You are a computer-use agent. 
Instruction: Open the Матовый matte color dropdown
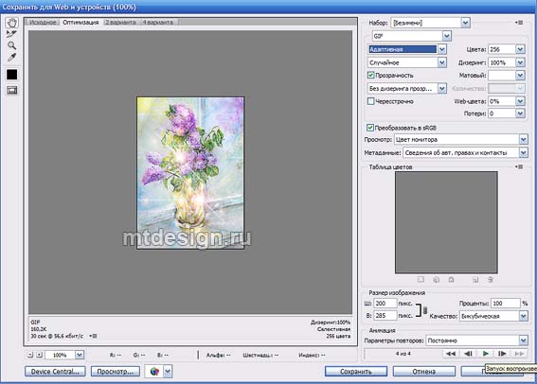tap(520, 76)
